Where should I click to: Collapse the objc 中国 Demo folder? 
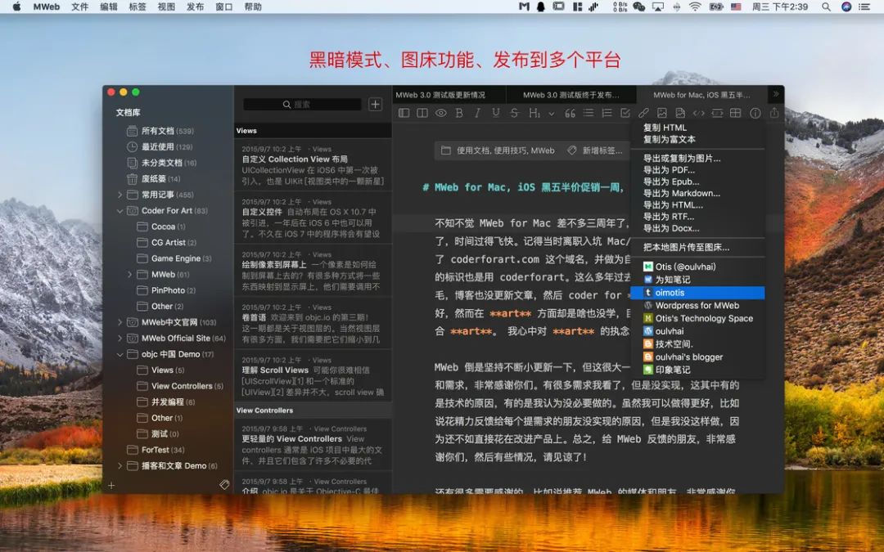[120, 354]
